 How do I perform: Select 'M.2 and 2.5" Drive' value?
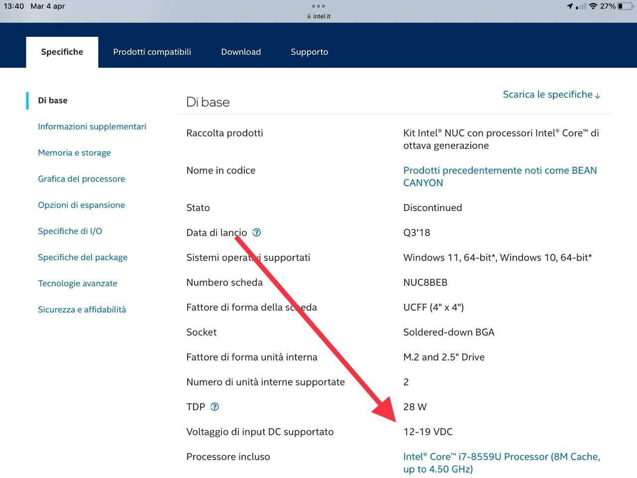(444, 357)
